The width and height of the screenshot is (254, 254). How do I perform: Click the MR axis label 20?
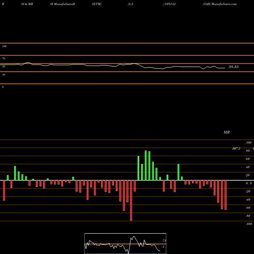point(248,175)
